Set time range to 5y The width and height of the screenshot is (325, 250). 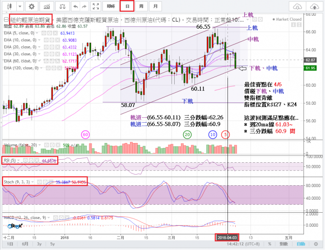click(52, 244)
